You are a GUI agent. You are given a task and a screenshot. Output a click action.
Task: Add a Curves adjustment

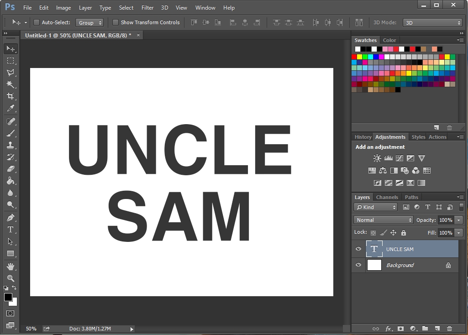point(400,158)
